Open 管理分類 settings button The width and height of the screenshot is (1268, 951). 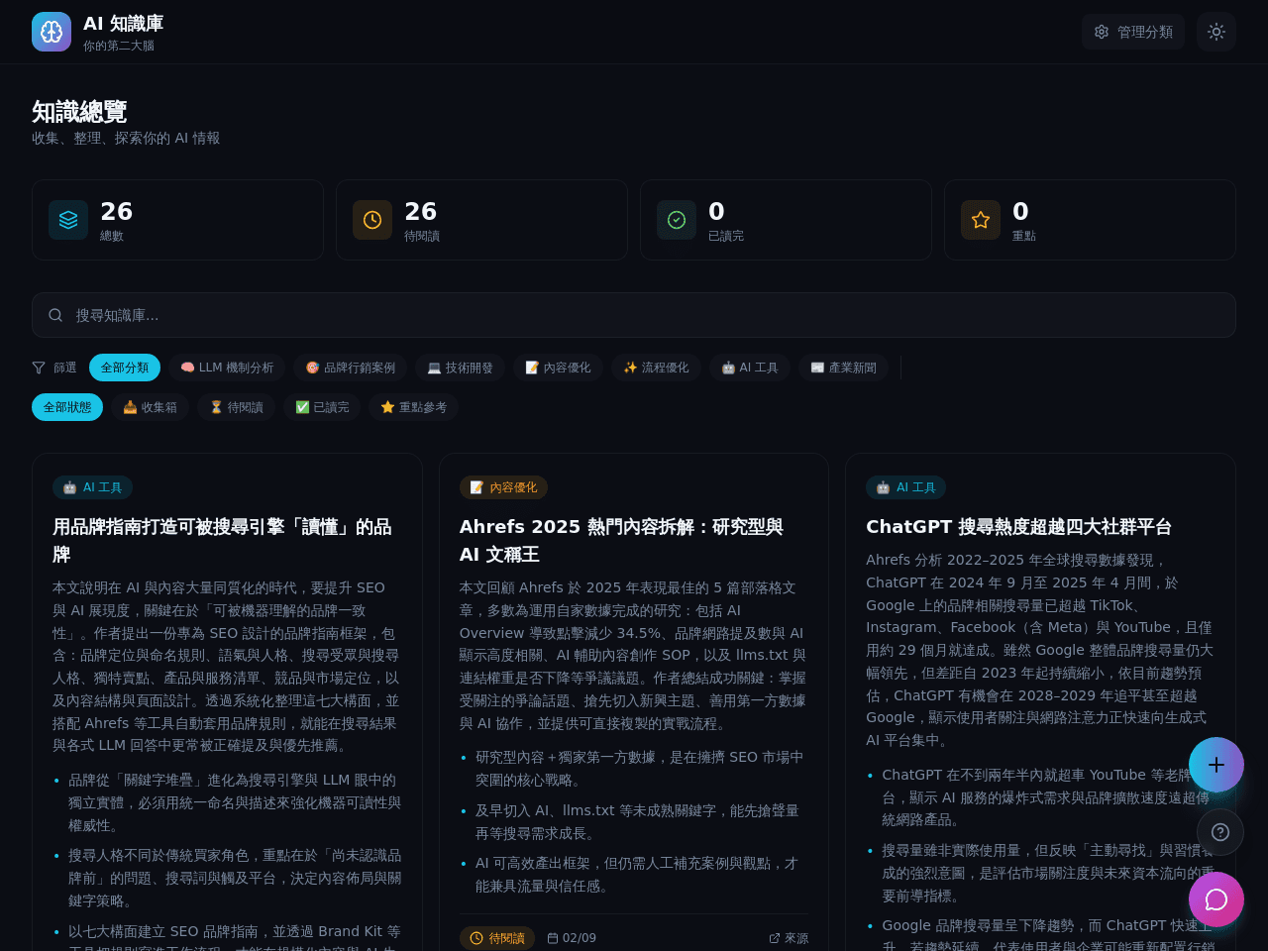point(1133,32)
